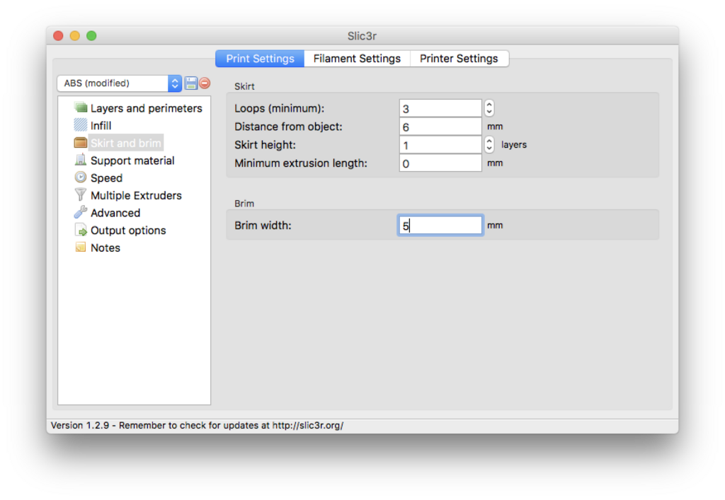Click the Loops (minimum) input field
This screenshot has height=500, width=725.
pyautogui.click(x=440, y=108)
